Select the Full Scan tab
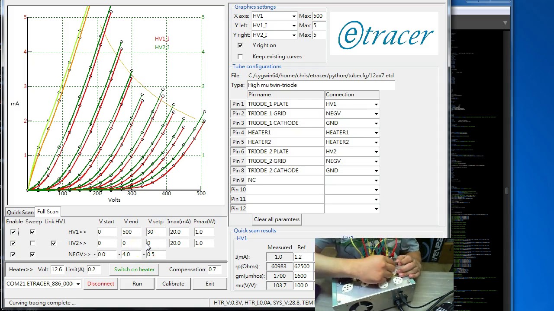The width and height of the screenshot is (554, 311). tap(48, 212)
